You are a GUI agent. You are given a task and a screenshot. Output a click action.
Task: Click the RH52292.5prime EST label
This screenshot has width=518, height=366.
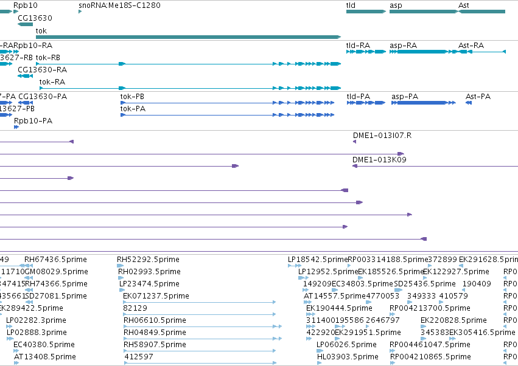tap(148, 260)
